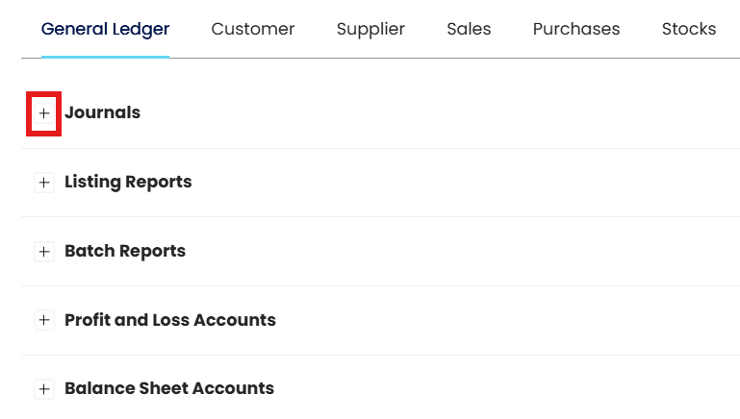This screenshot has height=419, width=740.
Task: Open the Customer tab
Action: (x=253, y=29)
